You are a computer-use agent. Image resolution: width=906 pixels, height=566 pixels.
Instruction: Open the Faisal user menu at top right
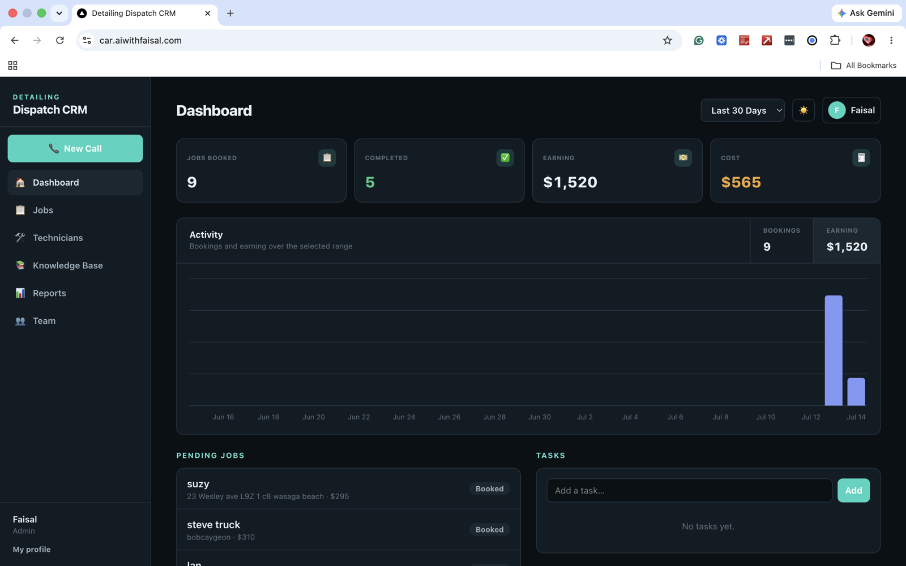pos(851,110)
